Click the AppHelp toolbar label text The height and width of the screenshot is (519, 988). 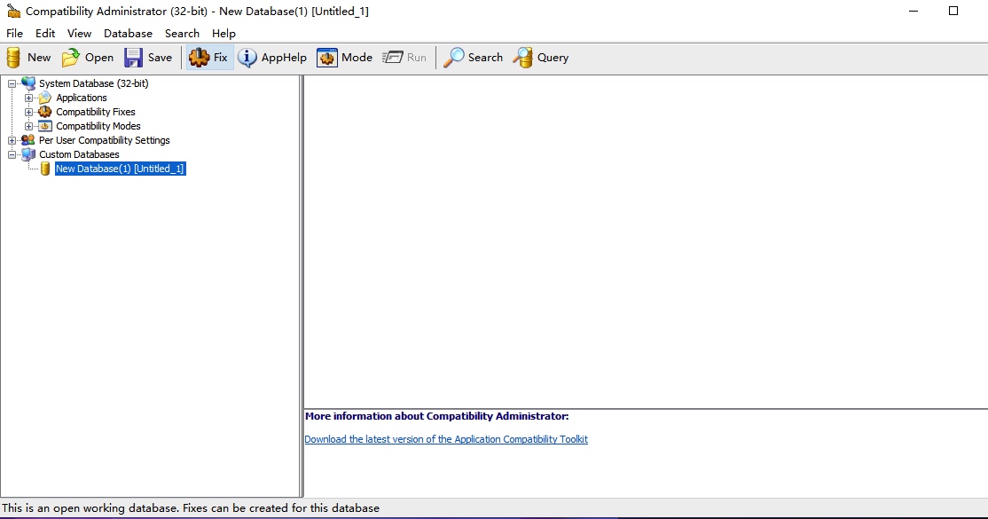284,58
